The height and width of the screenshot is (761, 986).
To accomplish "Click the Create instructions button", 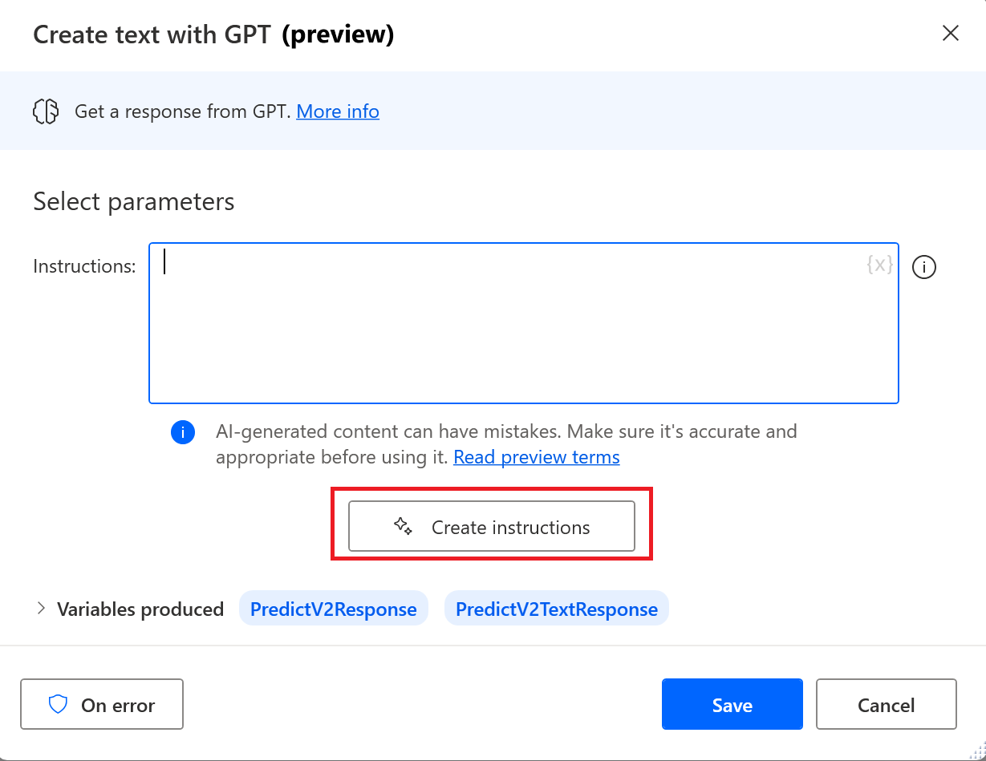I will point(491,526).
